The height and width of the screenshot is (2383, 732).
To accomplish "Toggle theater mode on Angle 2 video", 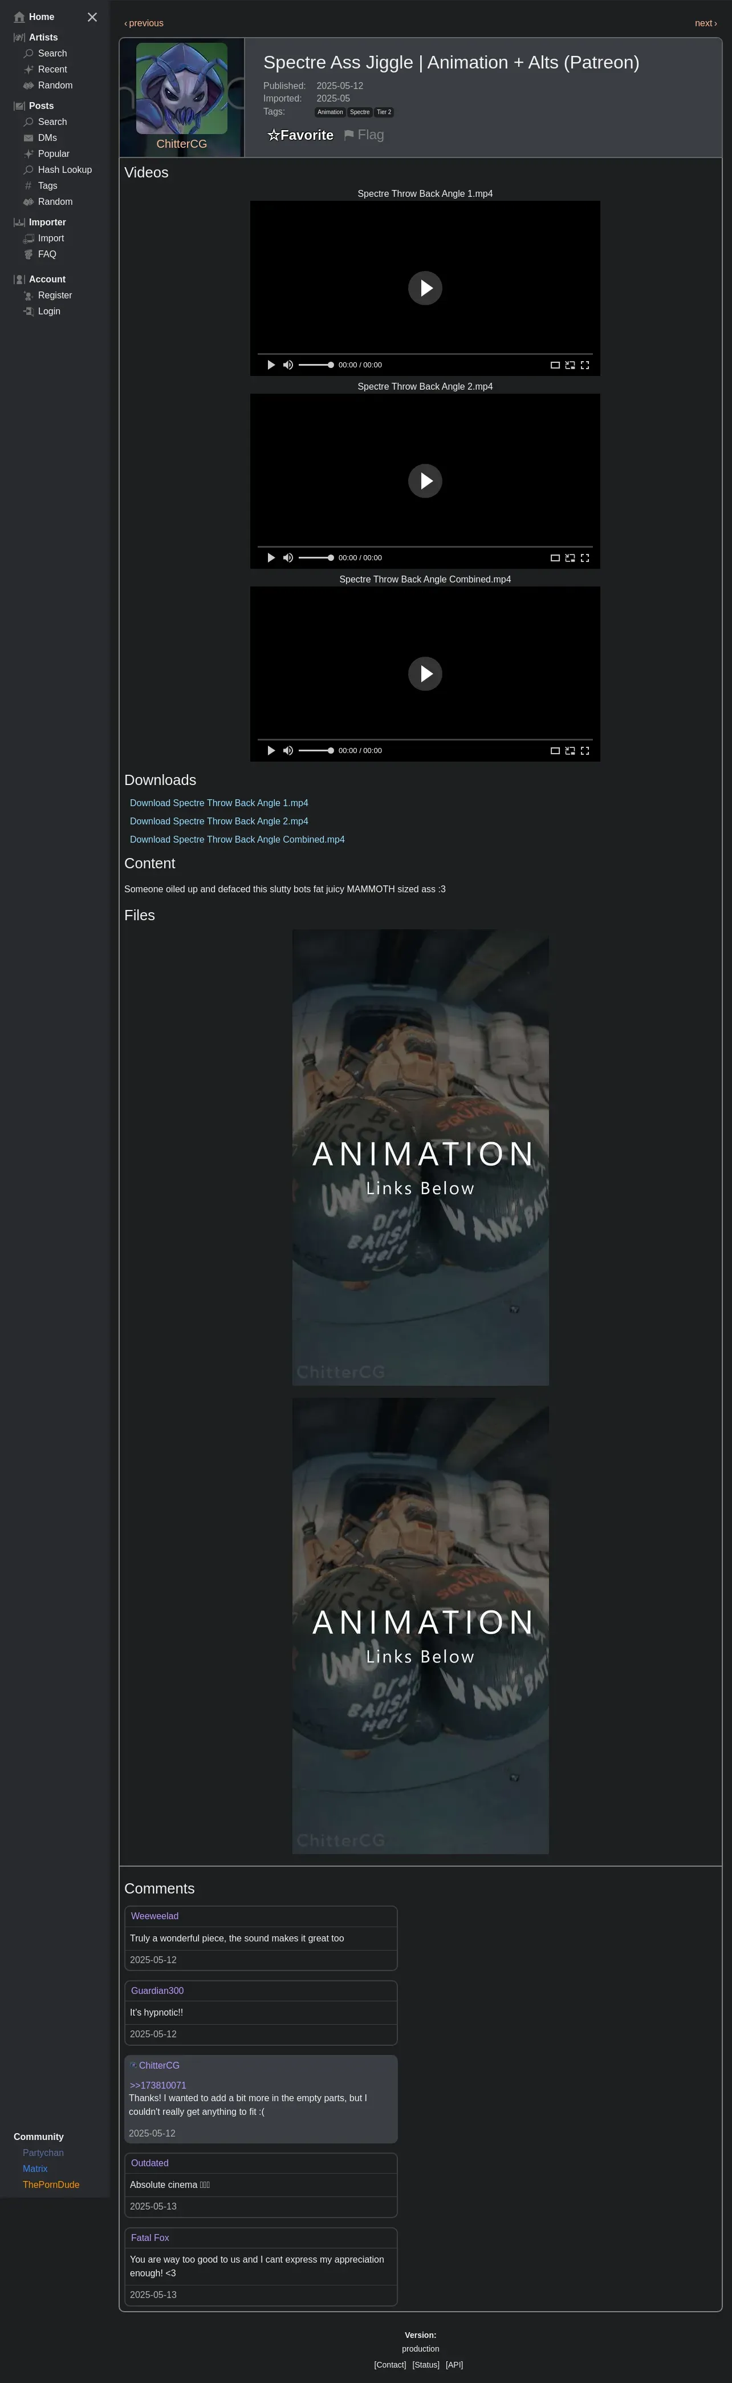I will (555, 558).
